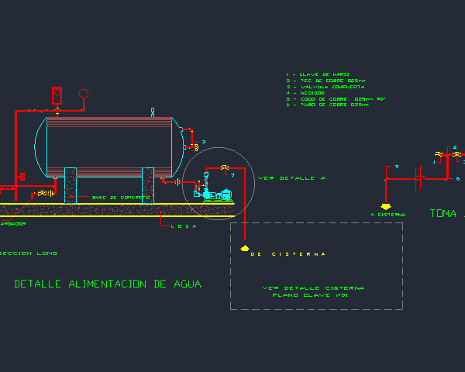Screen dimensions: 465x372
Task: Click the 'BASE DE CONCRETO' annotation
Action: (121, 198)
